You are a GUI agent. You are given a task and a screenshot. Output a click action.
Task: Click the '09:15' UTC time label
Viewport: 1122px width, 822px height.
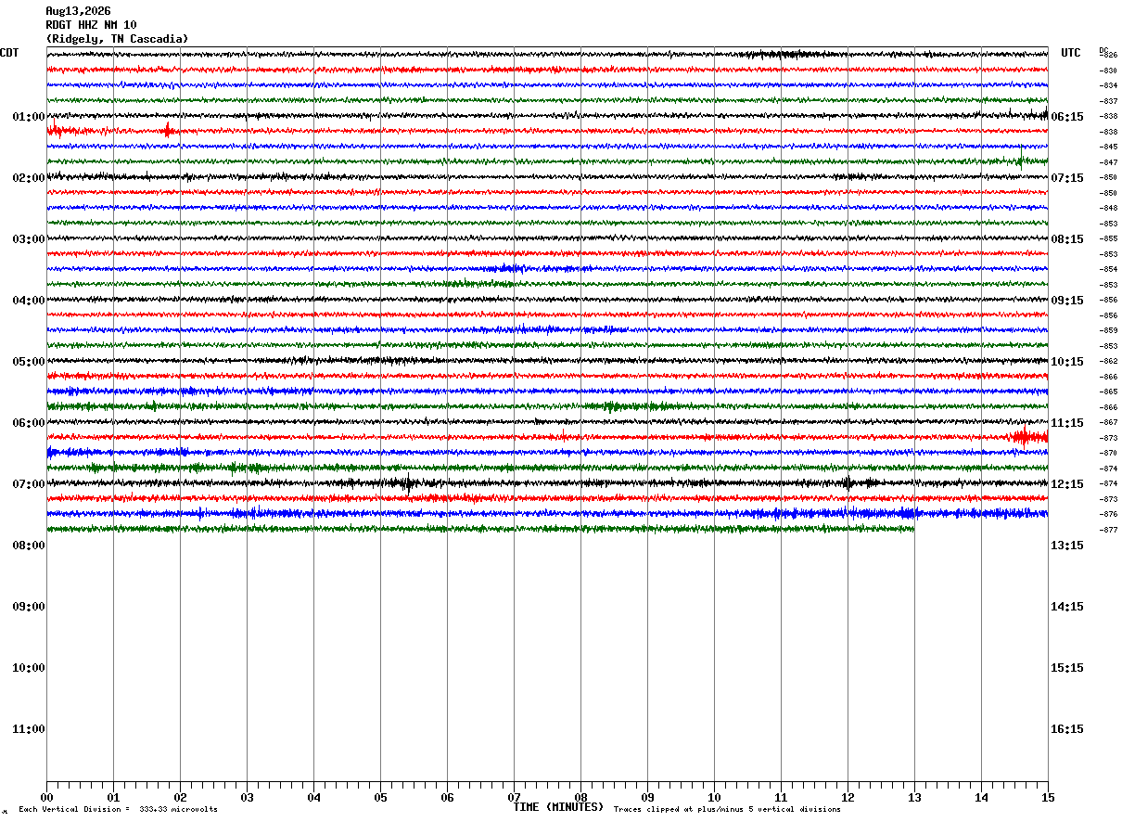[1068, 301]
